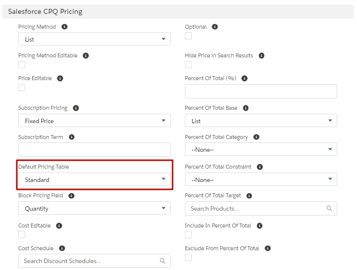This screenshot has width=357, height=270.
Task: Click info icon beside Percent Of Total Constraint
Action: pos(260,167)
